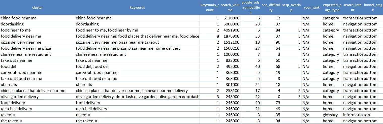Viewport: 383px width, 124px height.
Task: Click keywords cell 'ubereats'
Action: coord(137,84)
